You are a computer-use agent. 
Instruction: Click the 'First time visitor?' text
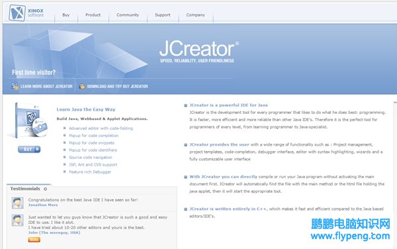click(x=34, y=72)
